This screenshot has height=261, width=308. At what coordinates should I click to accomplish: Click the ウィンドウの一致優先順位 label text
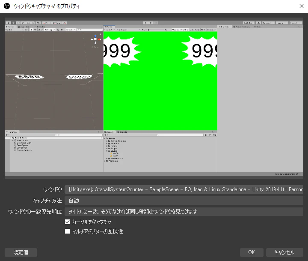[35, 212]
